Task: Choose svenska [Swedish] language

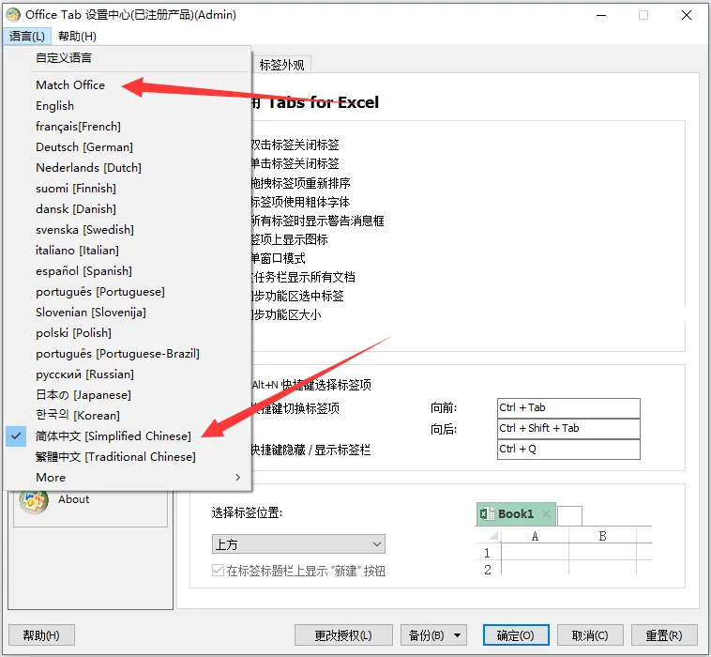Action: 84,230
